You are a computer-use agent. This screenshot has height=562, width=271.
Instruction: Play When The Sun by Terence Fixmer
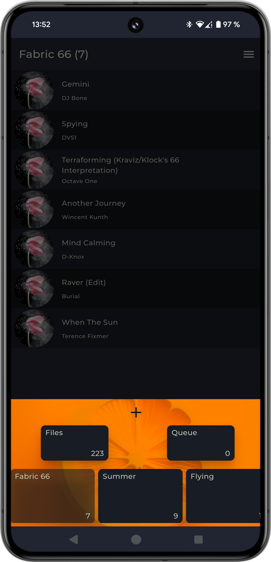click(x=135, y=328)
